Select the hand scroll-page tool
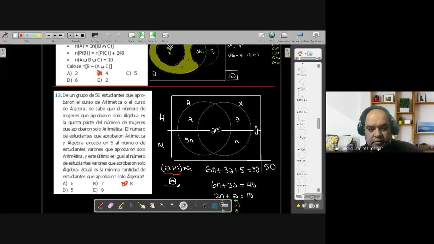This screenshot has height=244, width=434. [152, 206]
